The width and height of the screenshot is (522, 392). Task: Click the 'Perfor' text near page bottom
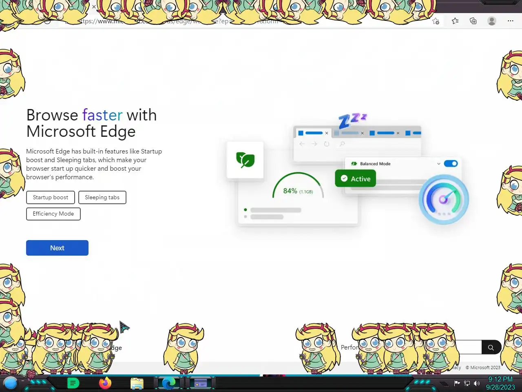pyautogui.click(x=349, y=347)
